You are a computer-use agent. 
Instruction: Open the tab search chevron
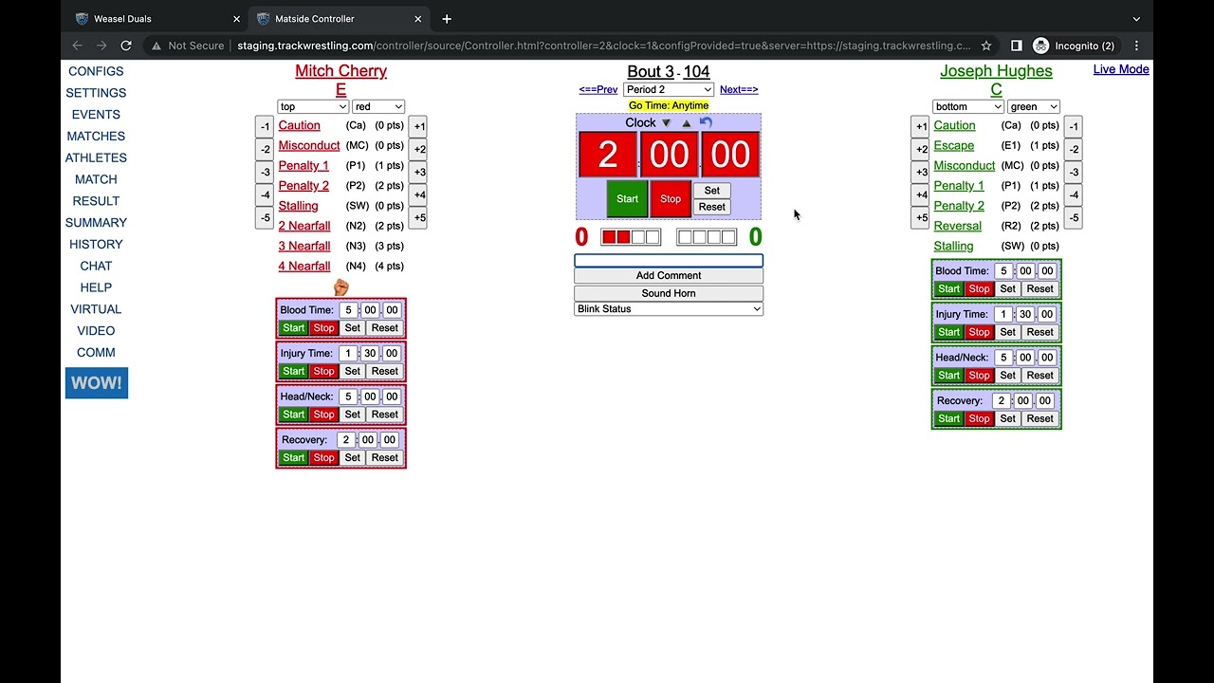[x=1136, y=19]
